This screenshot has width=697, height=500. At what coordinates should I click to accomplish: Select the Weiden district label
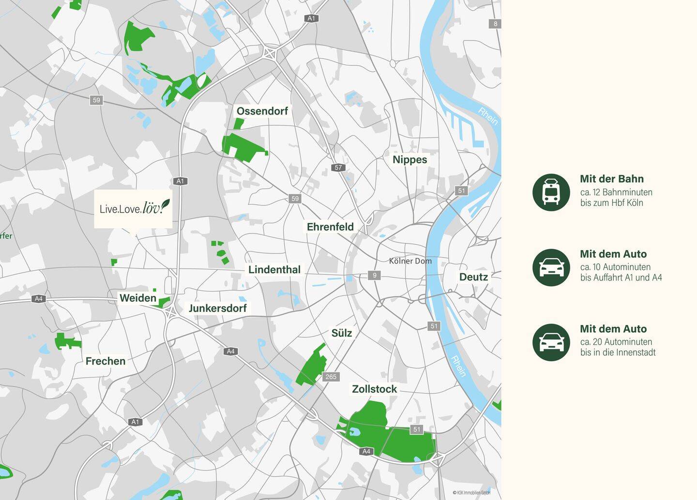[138, 298]
